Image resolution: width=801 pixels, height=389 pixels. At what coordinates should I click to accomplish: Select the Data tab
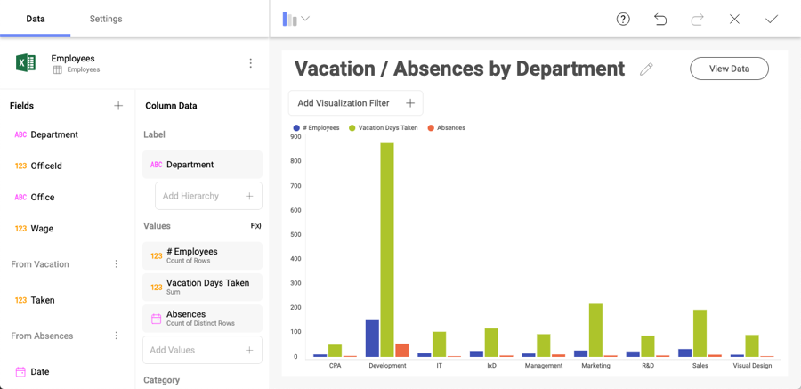pos(36,19)
